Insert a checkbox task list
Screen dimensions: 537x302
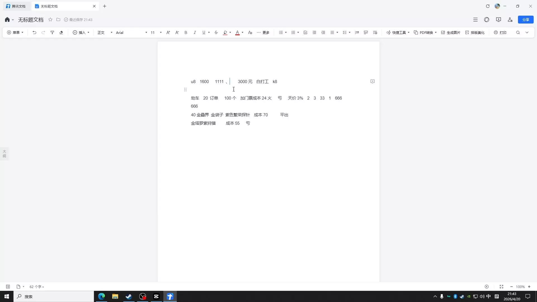(305, 32)
